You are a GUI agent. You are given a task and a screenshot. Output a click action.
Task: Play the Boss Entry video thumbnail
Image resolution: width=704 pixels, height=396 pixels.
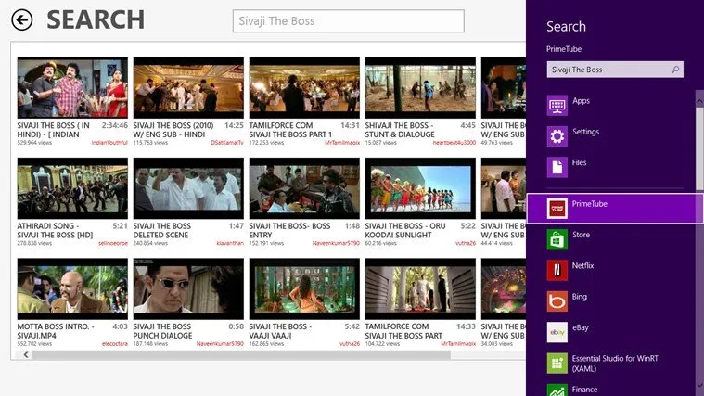pos(304,188)
